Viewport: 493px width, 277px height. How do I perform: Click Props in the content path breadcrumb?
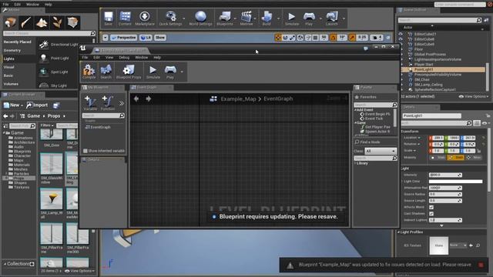point(54,116)
